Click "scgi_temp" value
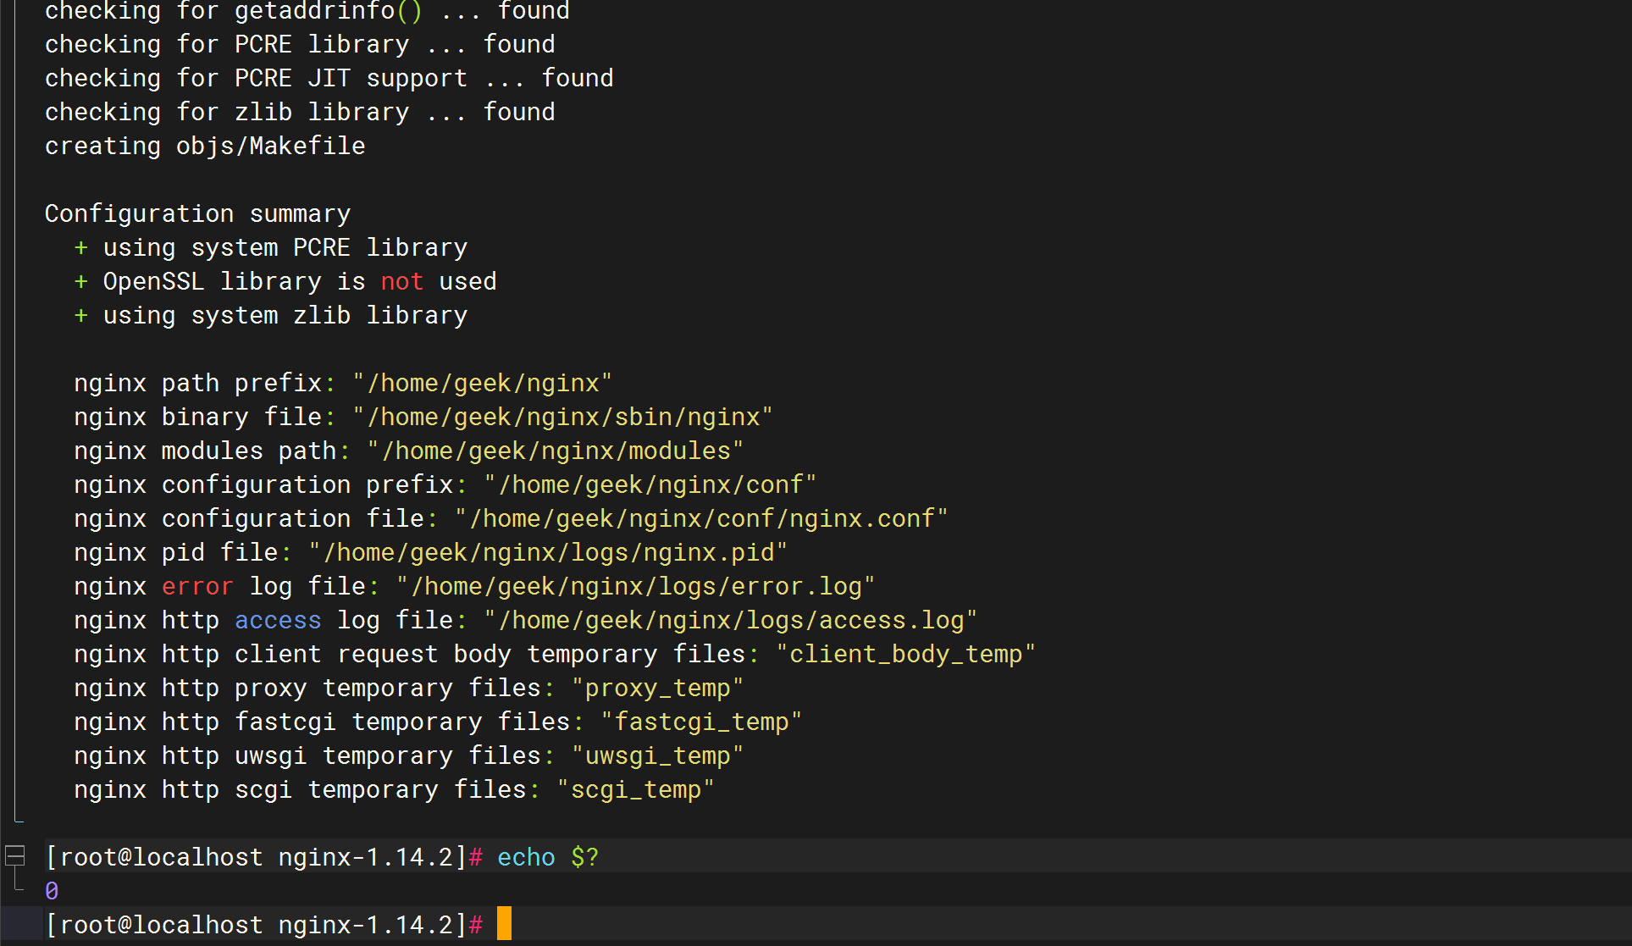Image resolution: width=1632 pixels, height=946 pixels. point(636,789)
